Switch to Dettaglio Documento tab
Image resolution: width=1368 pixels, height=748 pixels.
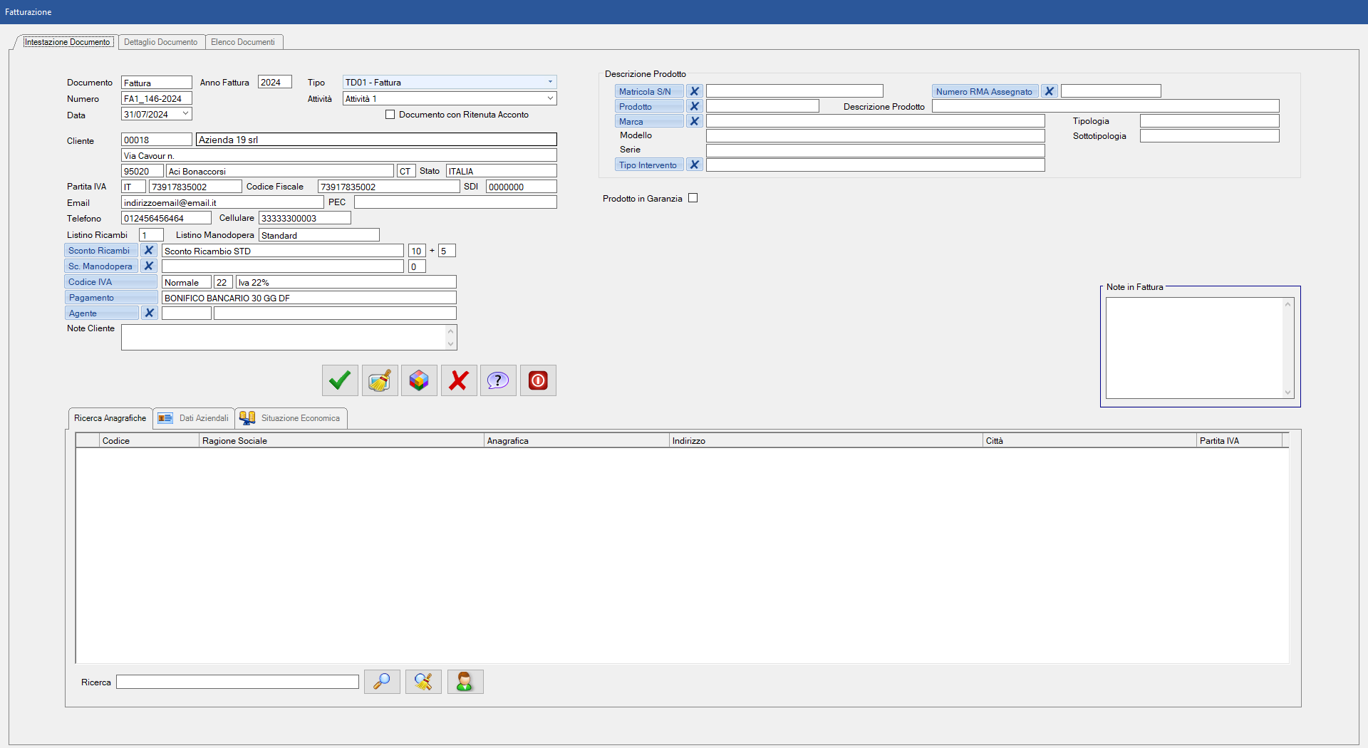[x=161, y=42]
